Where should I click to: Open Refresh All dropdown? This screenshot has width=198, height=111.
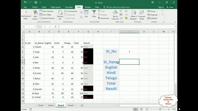tap(60, 15)
